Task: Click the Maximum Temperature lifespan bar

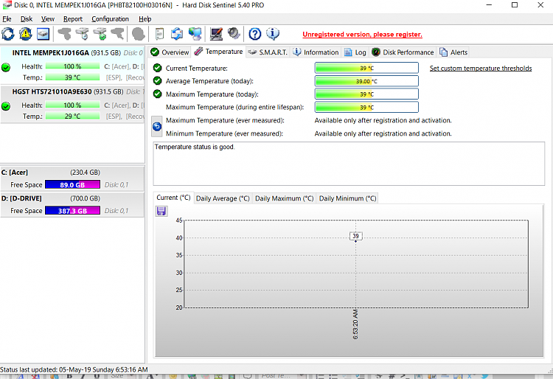Action: (x=366, y=107)
